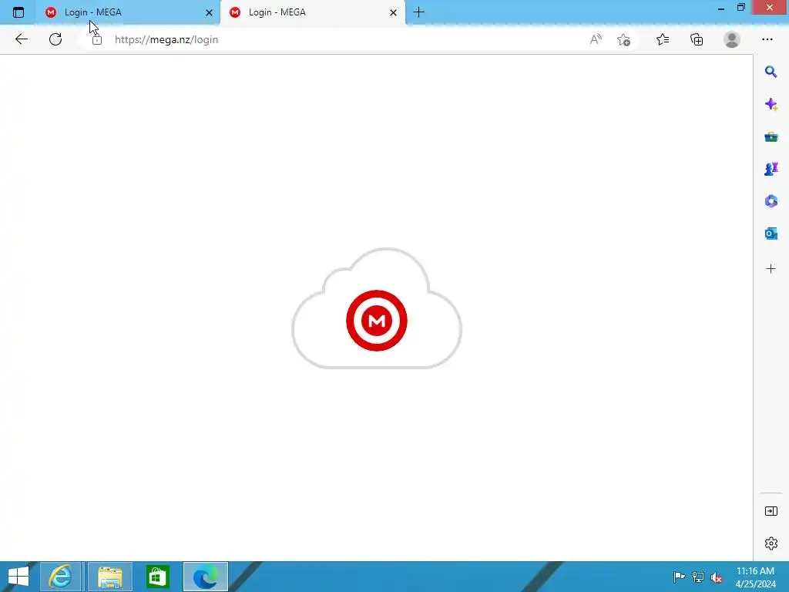Open a new tab with the plus button
Image resolution: width=789 pixels, height=592 pixels.
[418, 12]
